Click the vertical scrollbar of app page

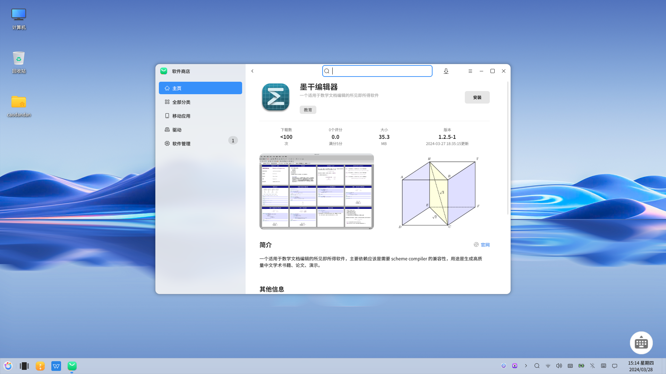coord(508,149)
